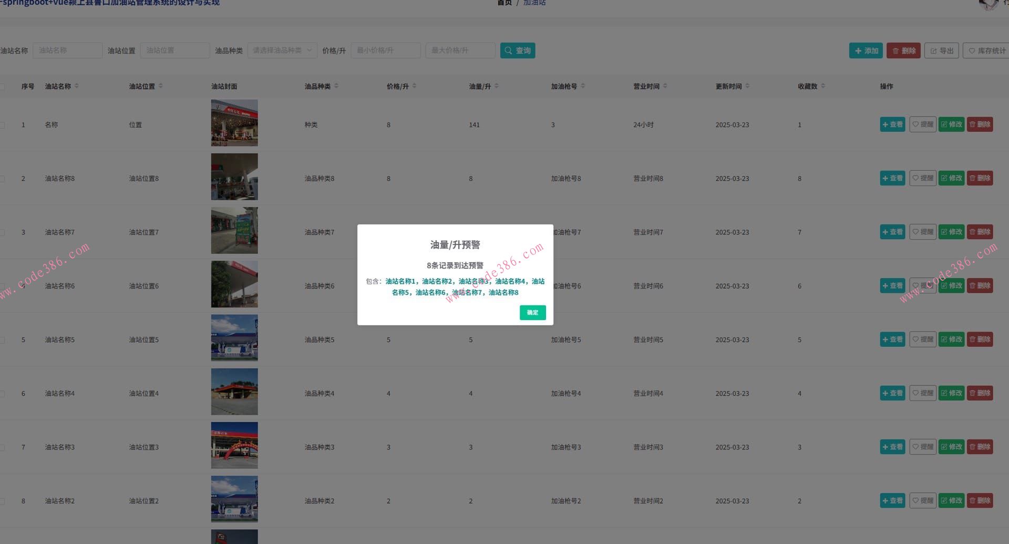Screen dimensions: 1009x544
Task: Select the checkbox for row 油站名称5
Action: click(x=2, y=340)
